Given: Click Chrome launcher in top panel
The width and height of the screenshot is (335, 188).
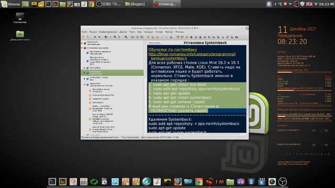Looking at the screenshot, I should pyautogui.click(x=91, y=4).
